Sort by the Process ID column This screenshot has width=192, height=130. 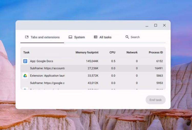[156, 52]
